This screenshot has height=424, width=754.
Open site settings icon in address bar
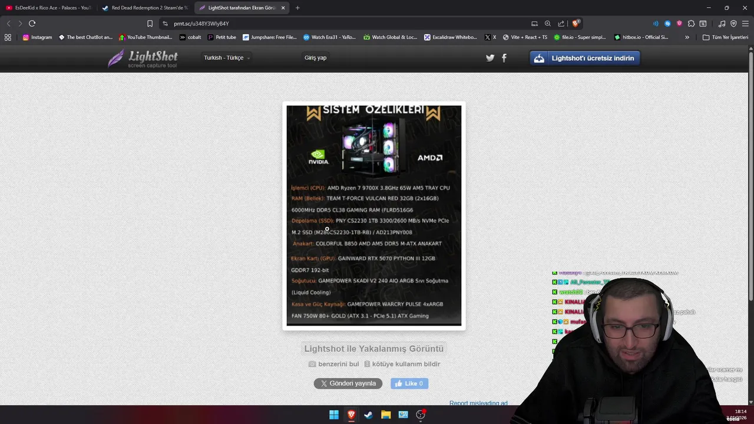click(x=166, y=24)
